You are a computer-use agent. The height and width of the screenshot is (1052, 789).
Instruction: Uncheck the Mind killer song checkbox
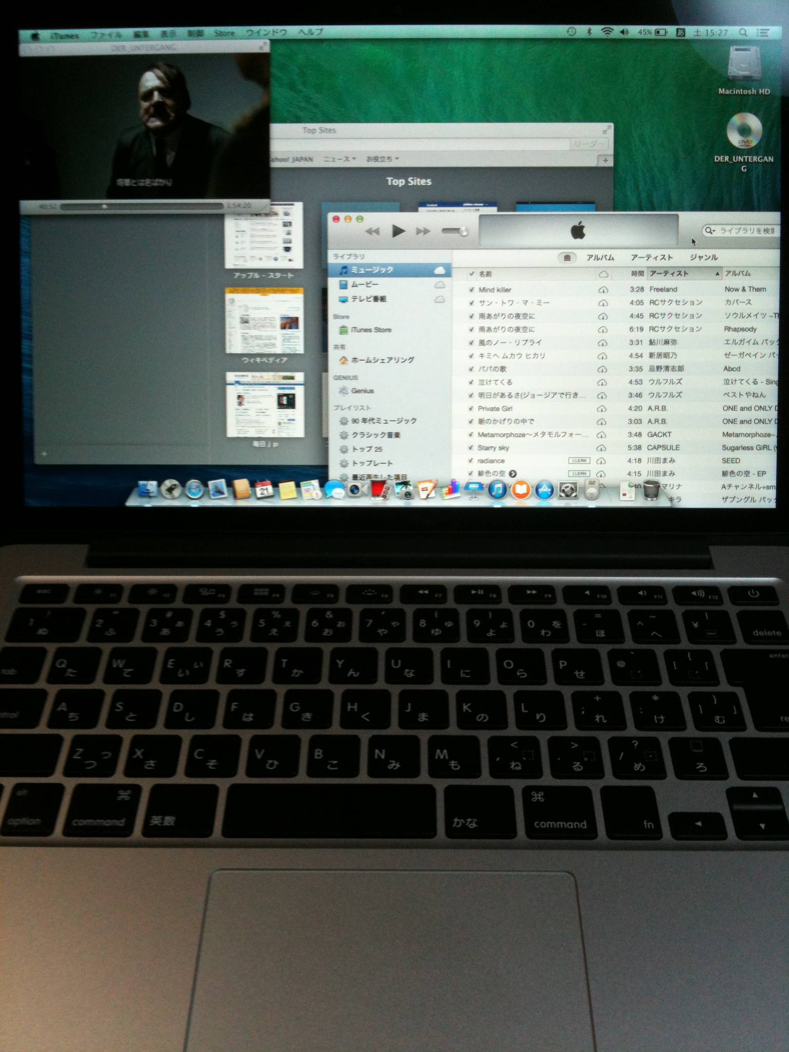(x=471, y=290)
